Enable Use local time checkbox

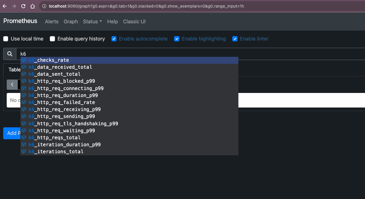(6, 39)
